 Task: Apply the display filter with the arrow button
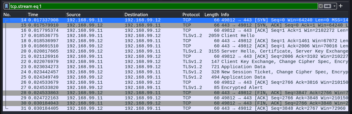pos(327,6)
